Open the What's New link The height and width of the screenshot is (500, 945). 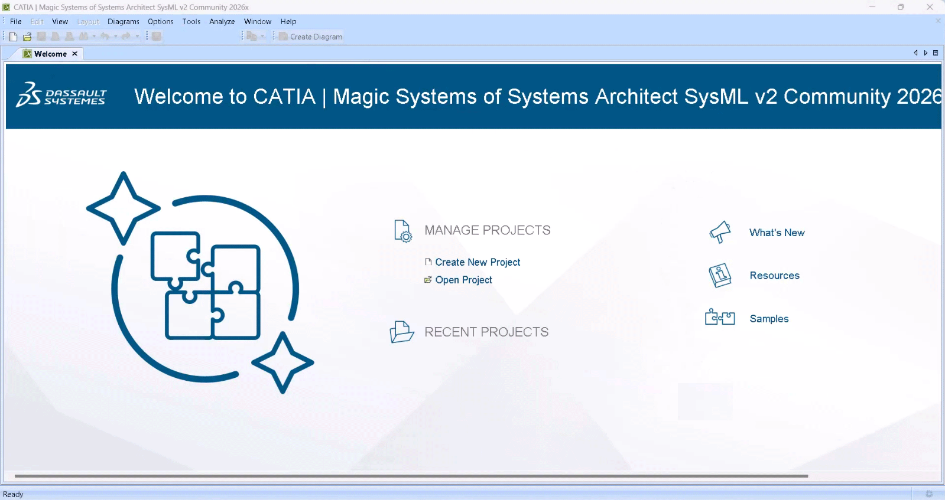tap(777, 233)
